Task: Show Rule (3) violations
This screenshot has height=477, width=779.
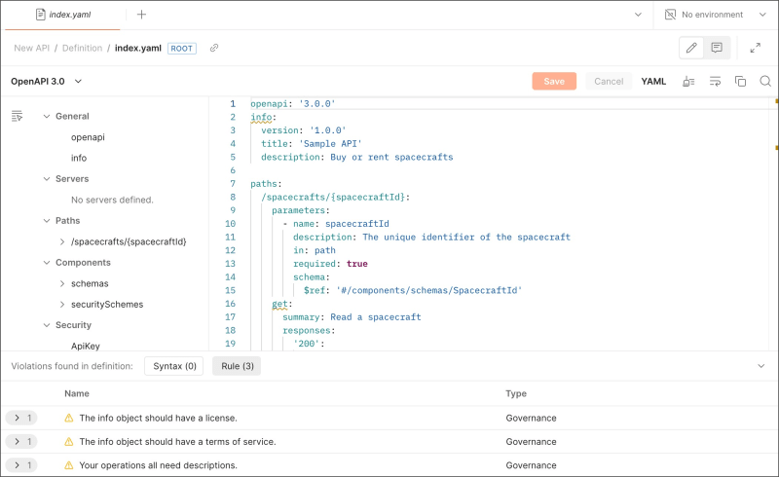Action: click(x=237, y=366)
